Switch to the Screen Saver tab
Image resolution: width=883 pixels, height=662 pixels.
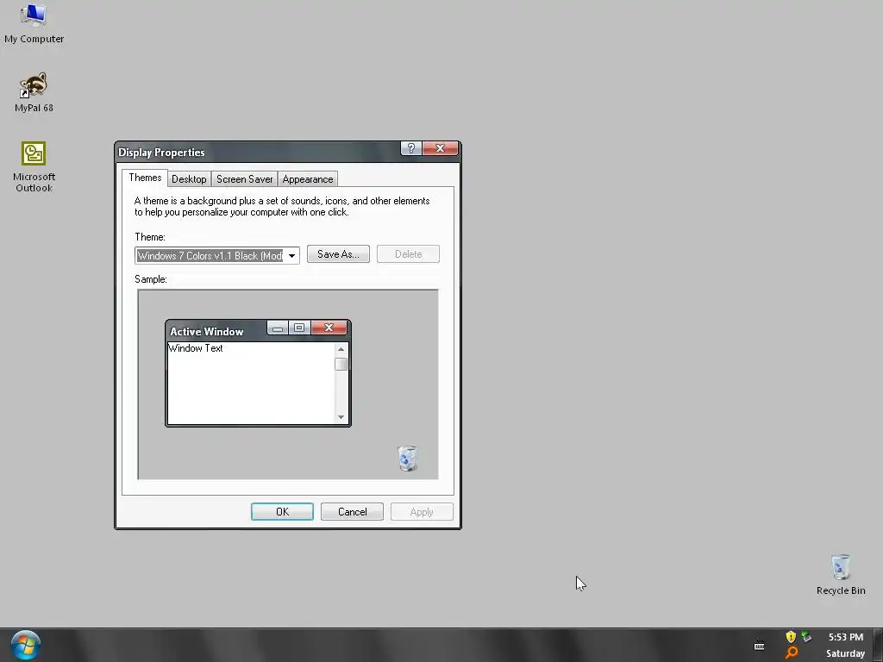(244, 179)
